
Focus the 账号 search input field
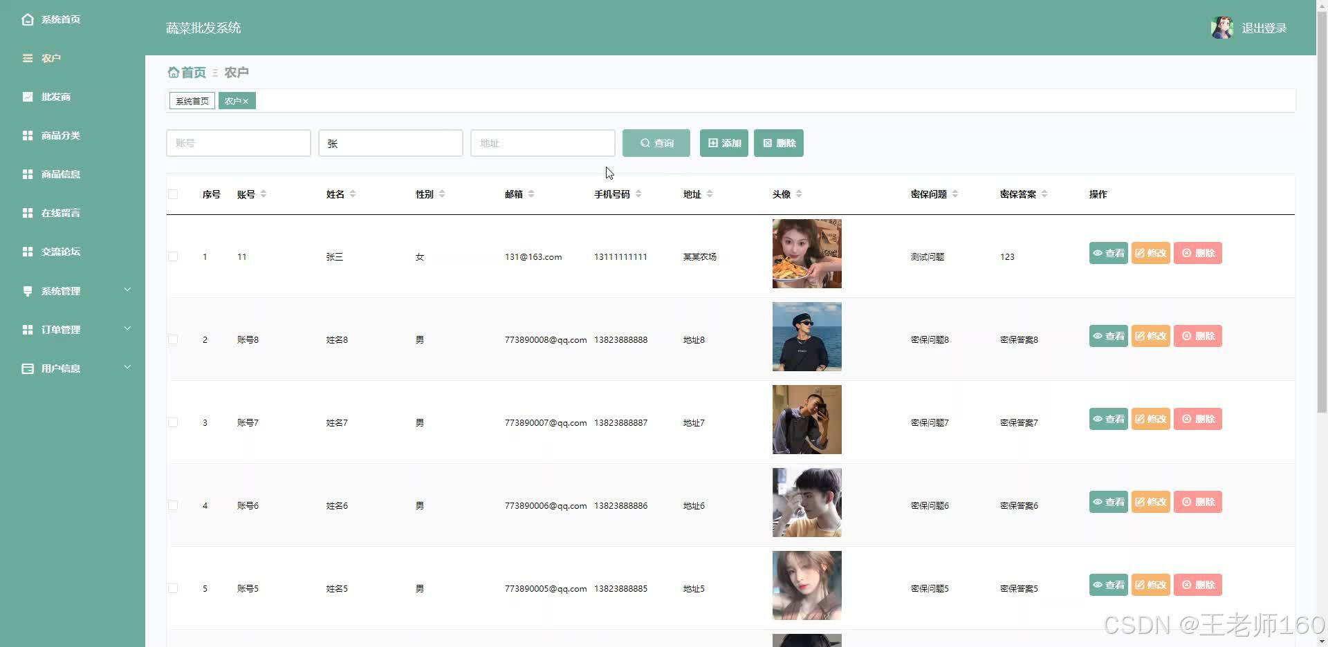(239, 143)
